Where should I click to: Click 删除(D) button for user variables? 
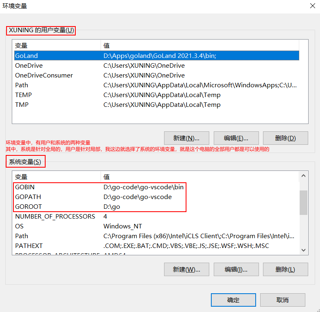[x=285, y=138]
